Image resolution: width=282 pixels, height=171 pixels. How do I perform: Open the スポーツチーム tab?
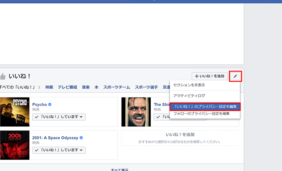point(117,87)
